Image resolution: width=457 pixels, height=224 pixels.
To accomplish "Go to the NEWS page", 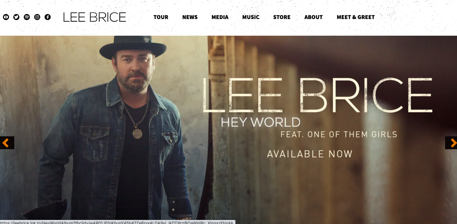I will [x=190, y=17].
